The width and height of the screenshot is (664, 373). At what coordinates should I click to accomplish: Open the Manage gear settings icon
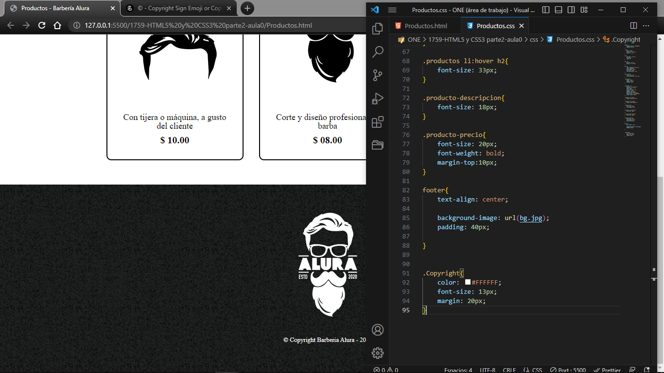(x=378, y=353)
